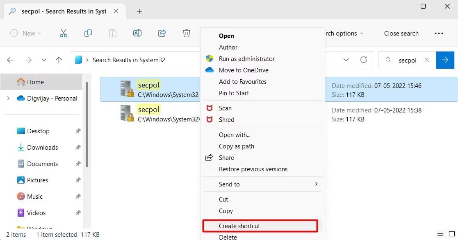
Task: Clear the secpol search text
Action: tap(427, 60)
